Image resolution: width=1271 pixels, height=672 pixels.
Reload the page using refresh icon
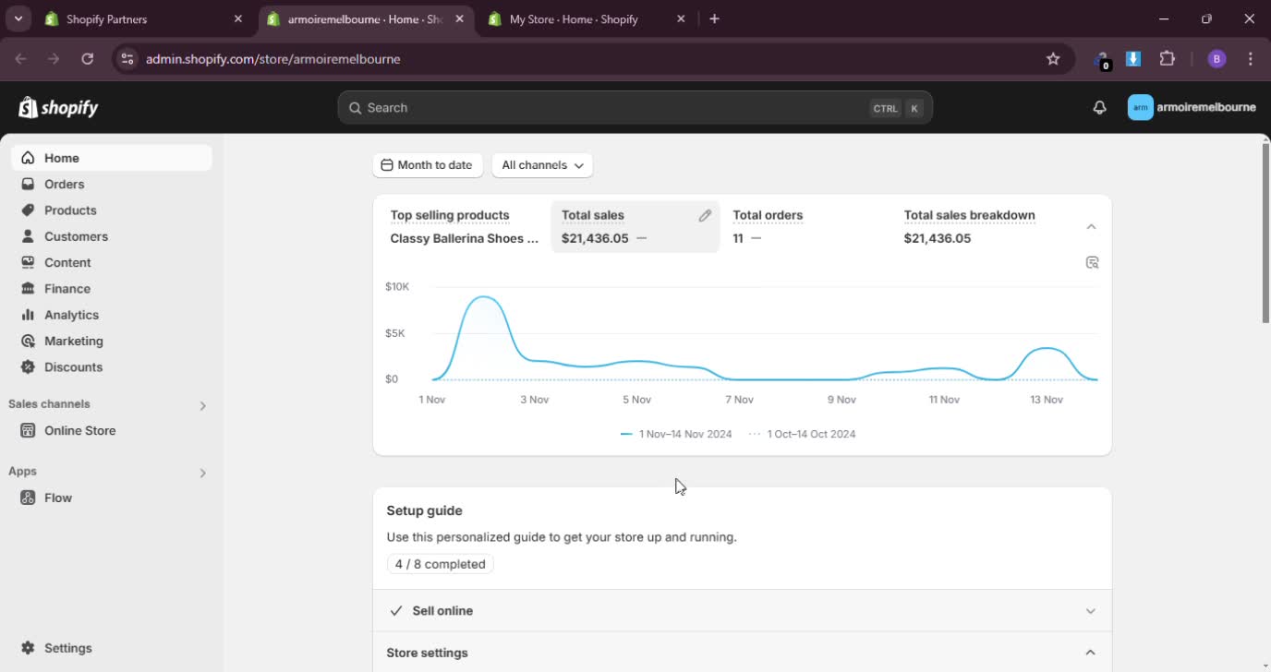coord(88,59)
